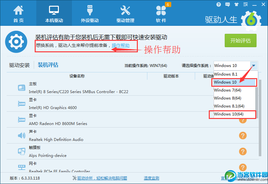Select Intel 8 Series SMBus Controller row text
Screen dimensions: 268x184
tap(78, 92)
